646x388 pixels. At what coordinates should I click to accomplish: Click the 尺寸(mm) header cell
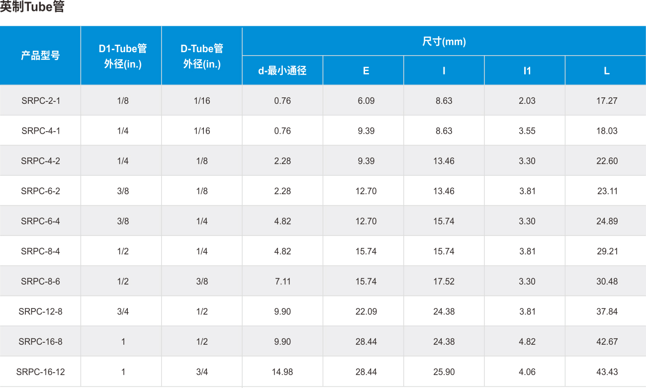point(444,42)
